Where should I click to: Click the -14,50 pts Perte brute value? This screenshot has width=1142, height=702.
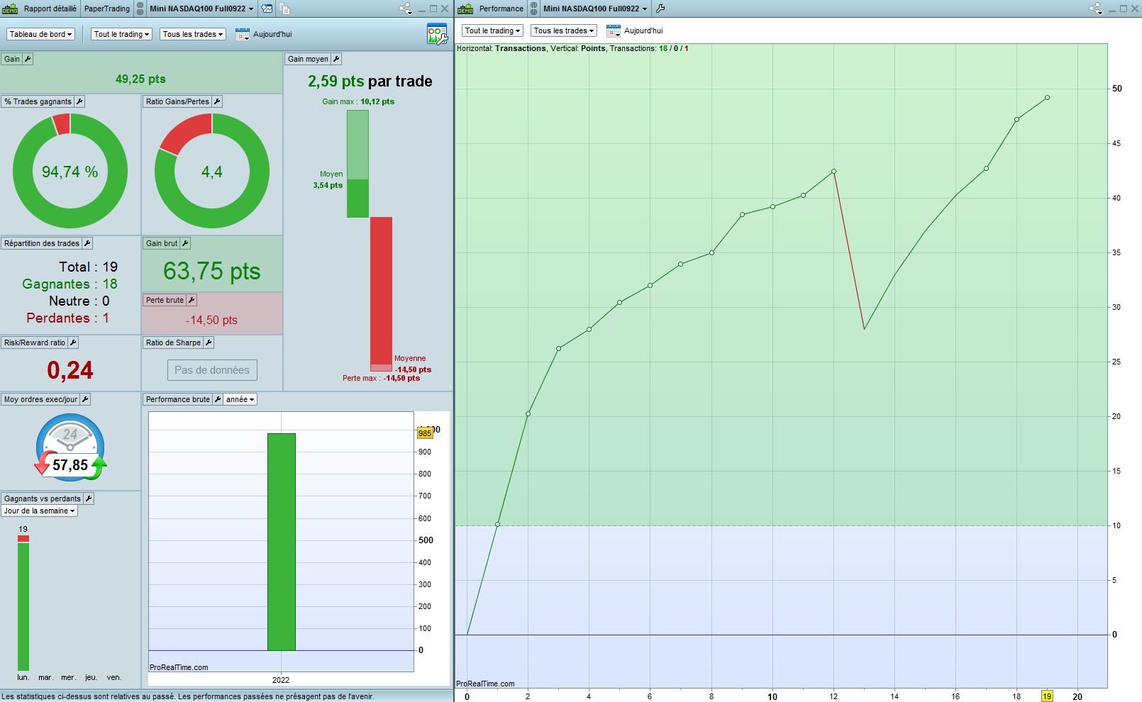click(212, 320)
